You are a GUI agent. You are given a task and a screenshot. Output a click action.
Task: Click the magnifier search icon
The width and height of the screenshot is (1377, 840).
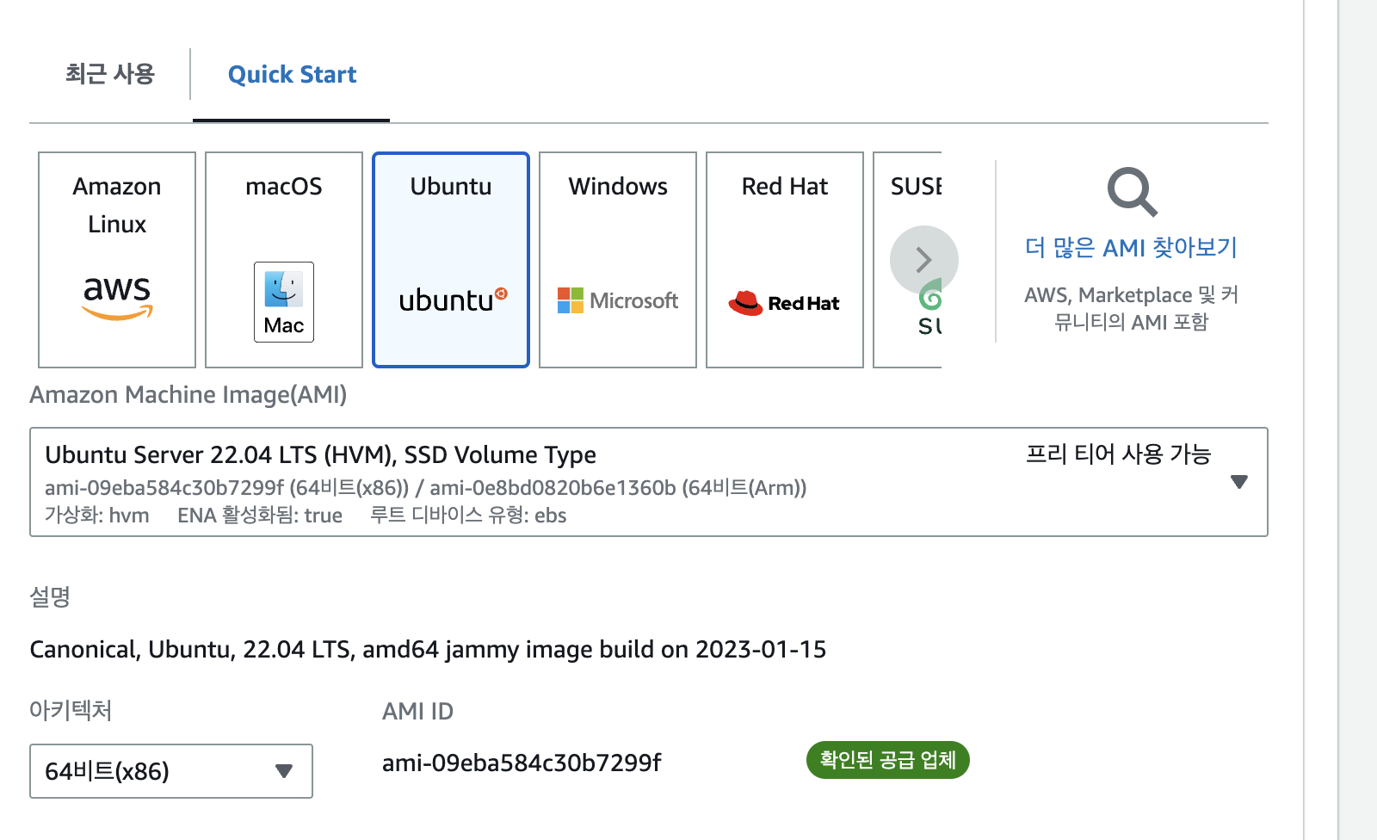coord(1132,192)
